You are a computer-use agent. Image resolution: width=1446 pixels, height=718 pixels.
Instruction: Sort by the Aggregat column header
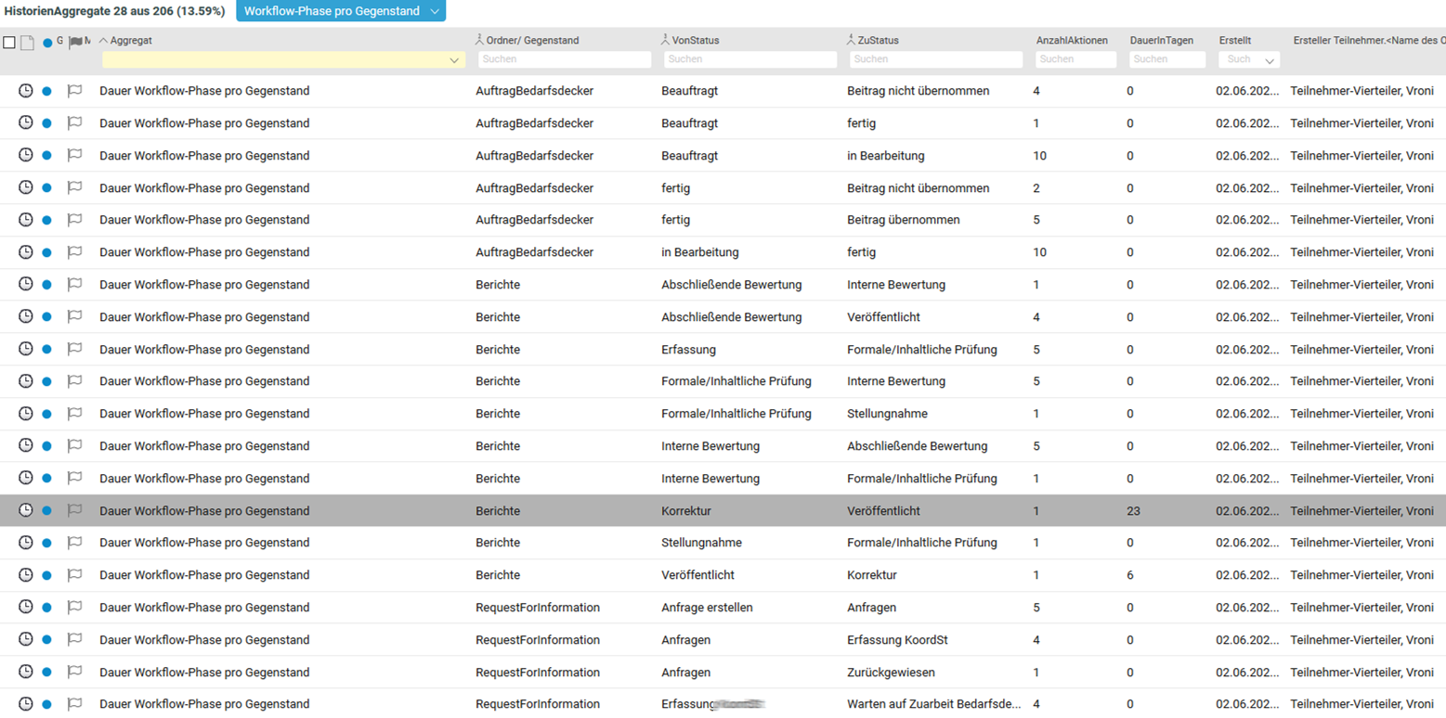tap(131, 41)
